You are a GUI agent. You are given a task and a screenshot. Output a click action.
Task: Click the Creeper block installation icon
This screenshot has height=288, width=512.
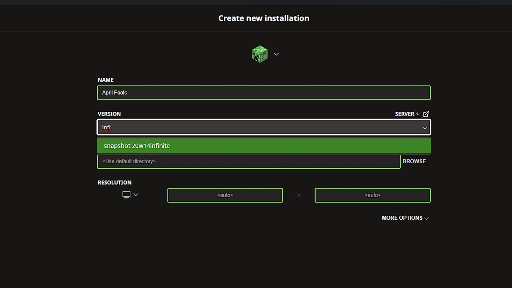pyautogui.click(x=260, y=54)
